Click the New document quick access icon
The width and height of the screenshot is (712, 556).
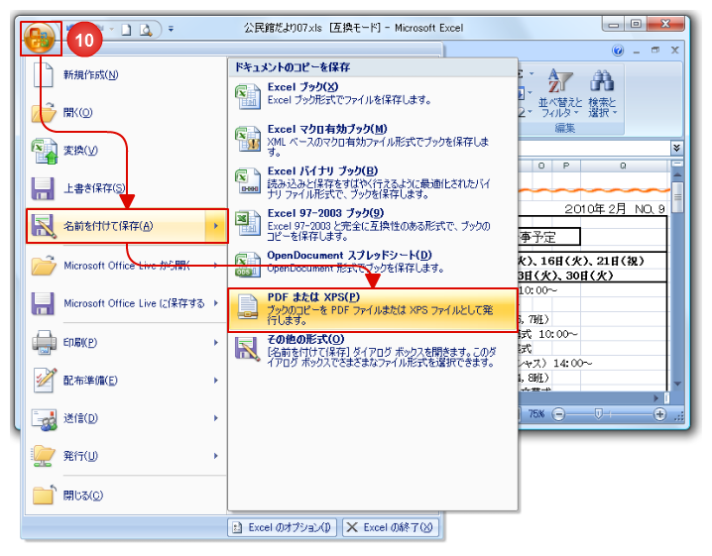pyautogui.click(x=127, y=31)
